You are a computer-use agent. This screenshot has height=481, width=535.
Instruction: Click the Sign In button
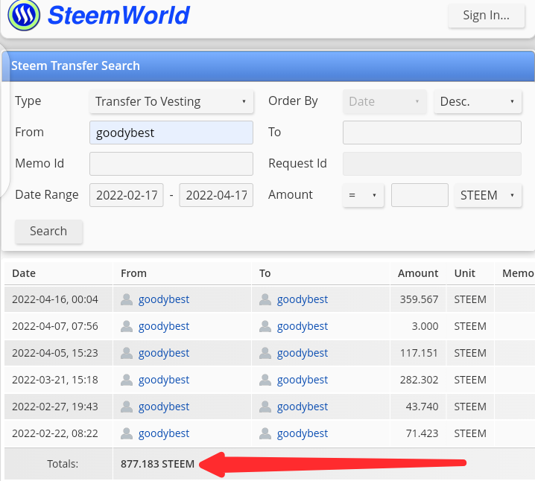487,16
